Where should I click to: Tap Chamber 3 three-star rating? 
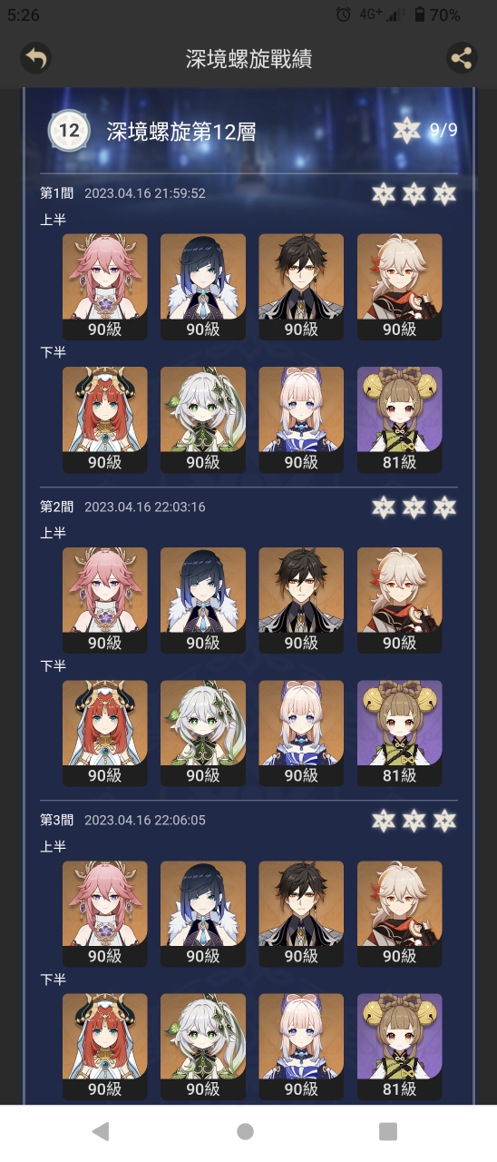tap(414, 820)
